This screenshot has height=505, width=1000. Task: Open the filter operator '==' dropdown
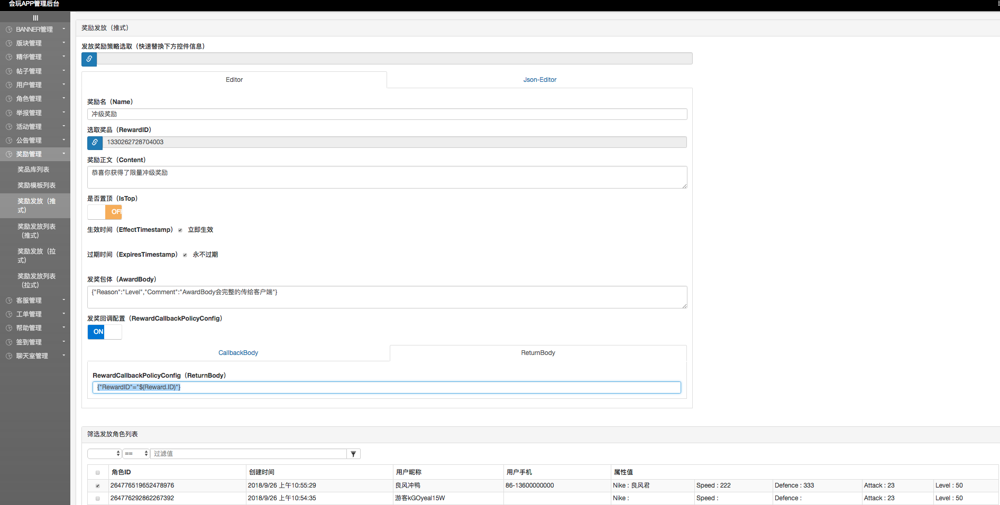[x=136, y=454]
